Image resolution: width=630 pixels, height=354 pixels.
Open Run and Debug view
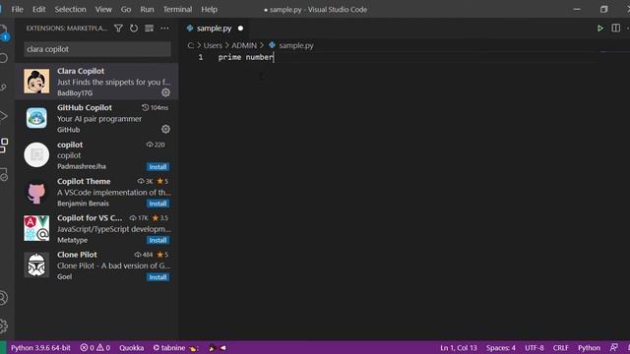(x=4, y=116)
